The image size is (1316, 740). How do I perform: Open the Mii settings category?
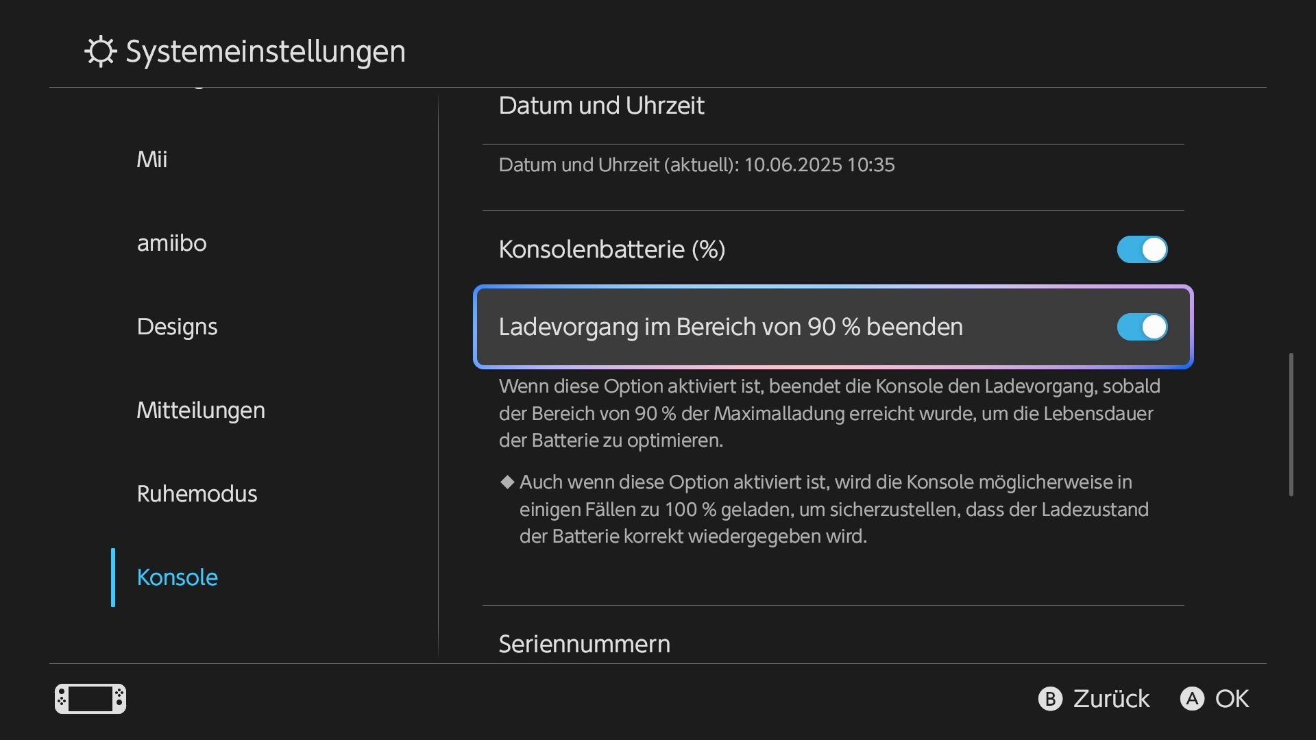point(152,159)
